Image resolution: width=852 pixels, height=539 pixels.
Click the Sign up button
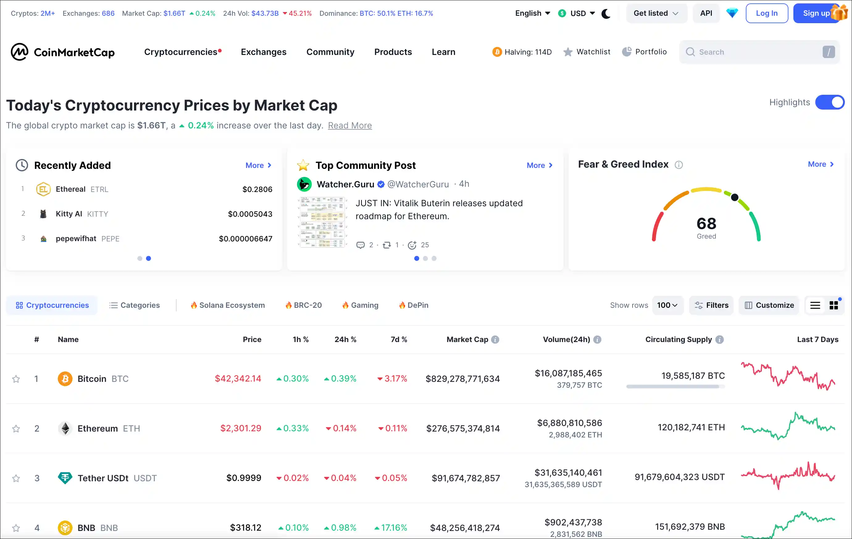tap(816, 13)
